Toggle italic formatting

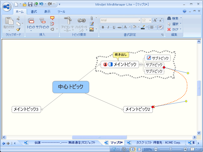[x=108, y=27]
